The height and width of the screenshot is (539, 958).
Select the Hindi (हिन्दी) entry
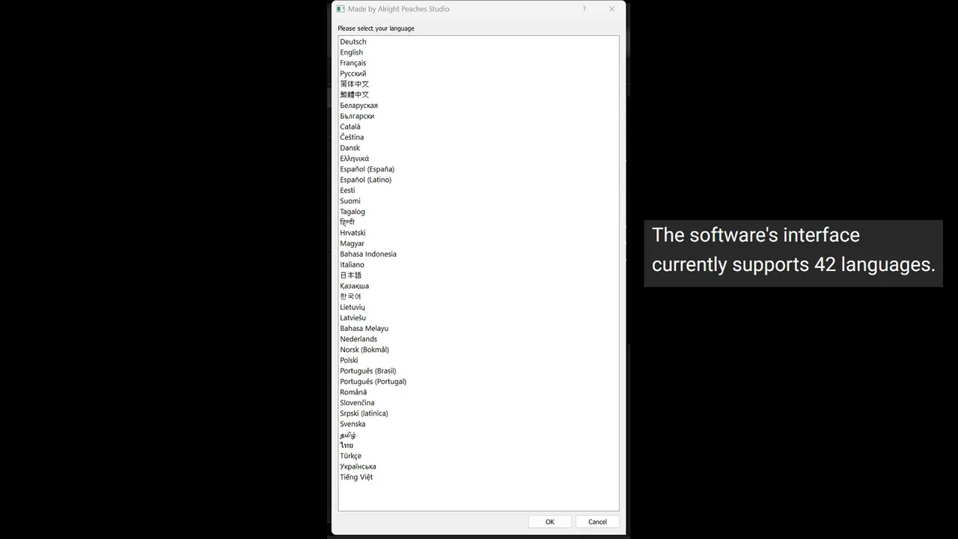point(347,222)
